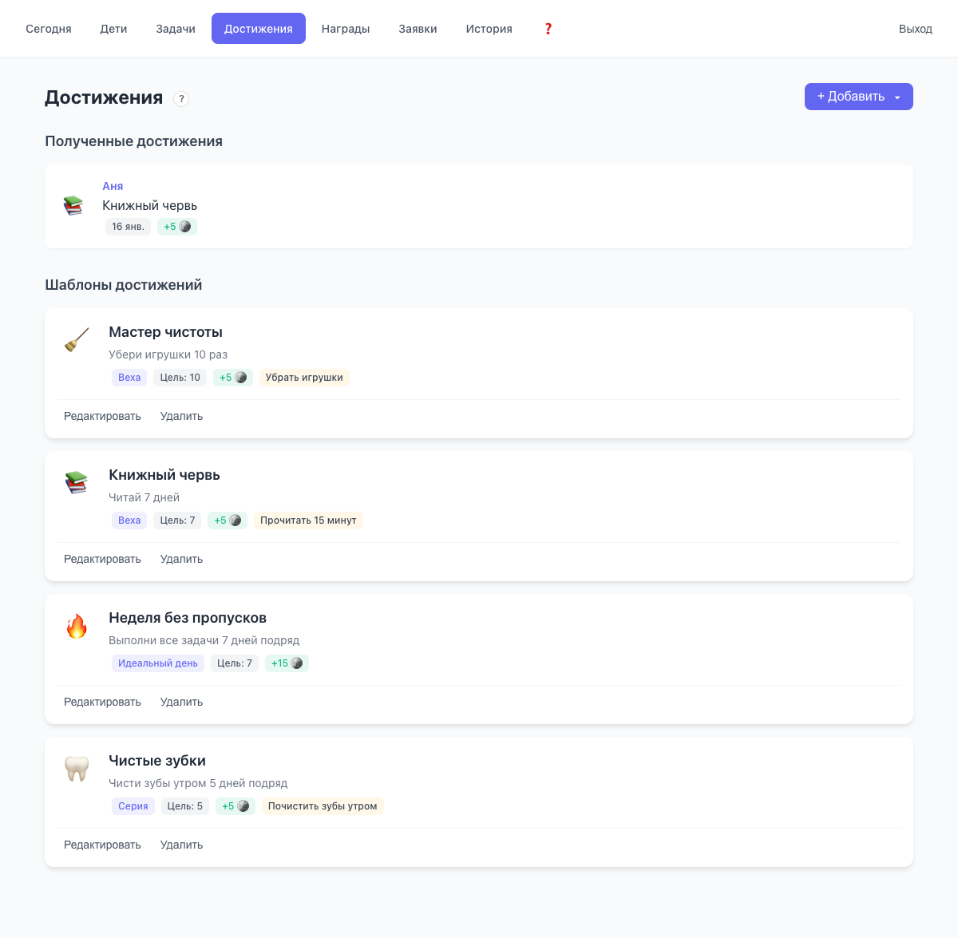Screen dimensions: 958x938
Task: Go to the Задачи tab
Action: tap(176, 29)
